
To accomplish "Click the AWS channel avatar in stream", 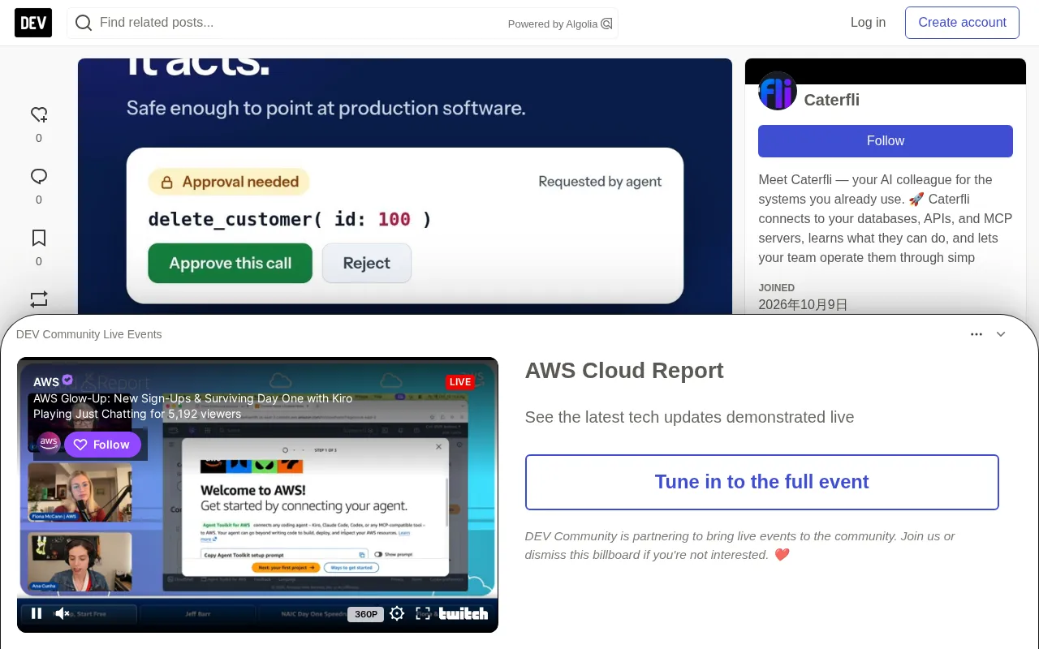I will click(x=49, y=442).
